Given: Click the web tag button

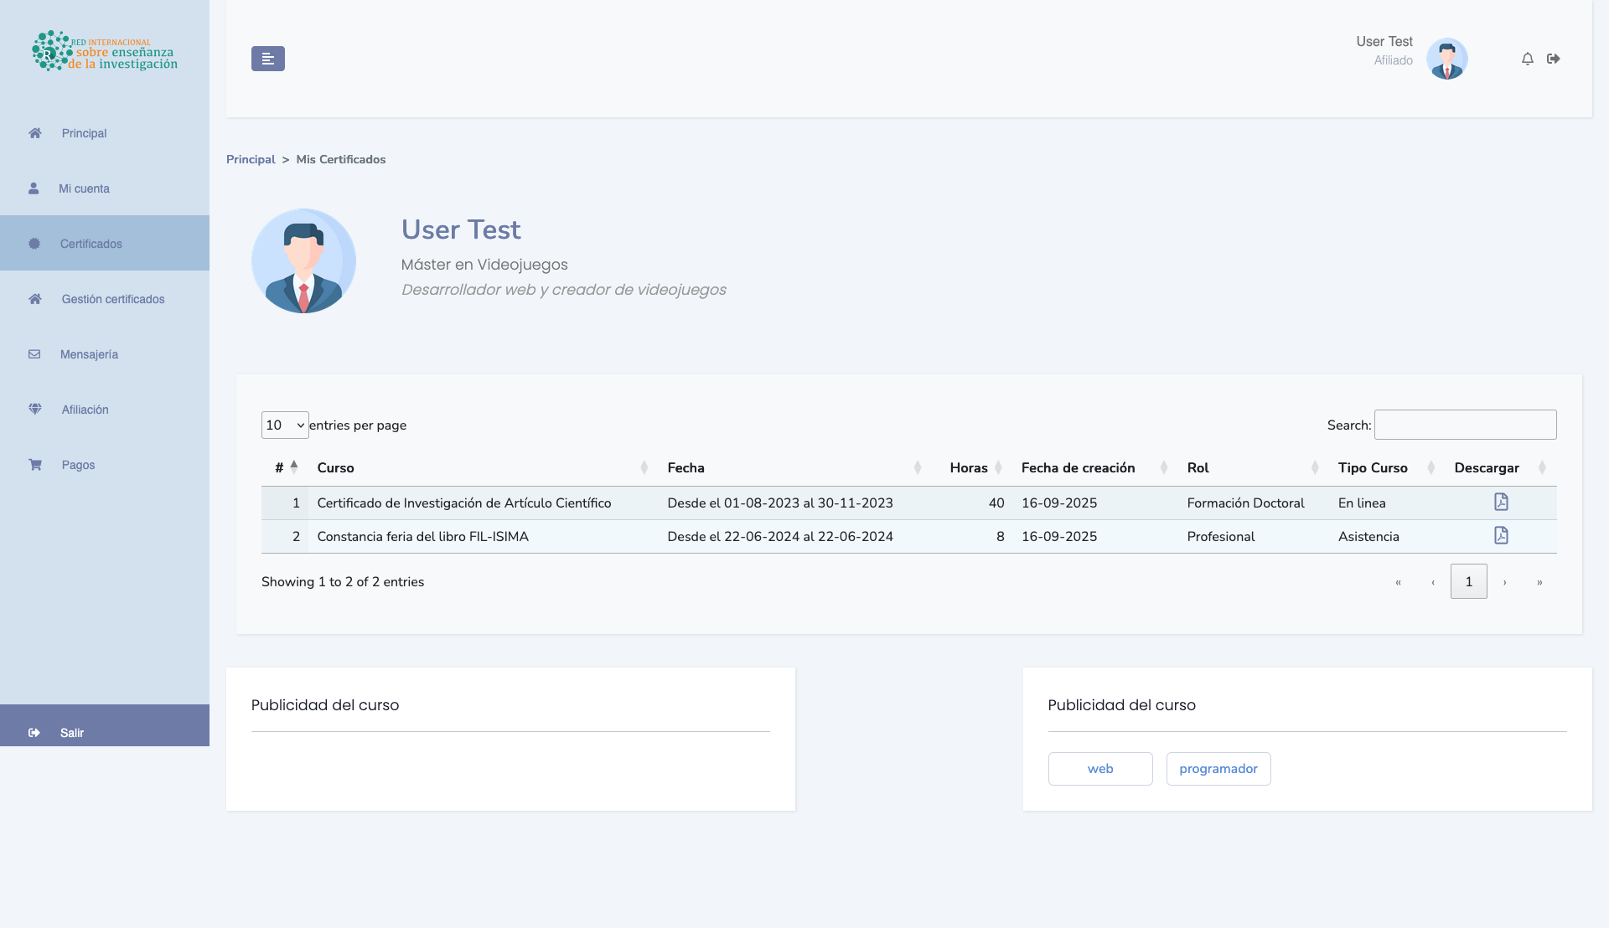Looking at the screenshot, I should click(x=1100, y=769).
